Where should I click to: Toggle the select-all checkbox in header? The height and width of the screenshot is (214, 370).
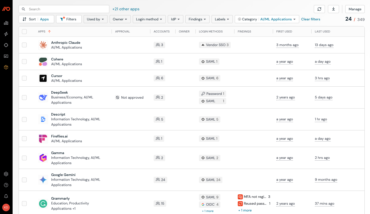click(x=24, y=31)
